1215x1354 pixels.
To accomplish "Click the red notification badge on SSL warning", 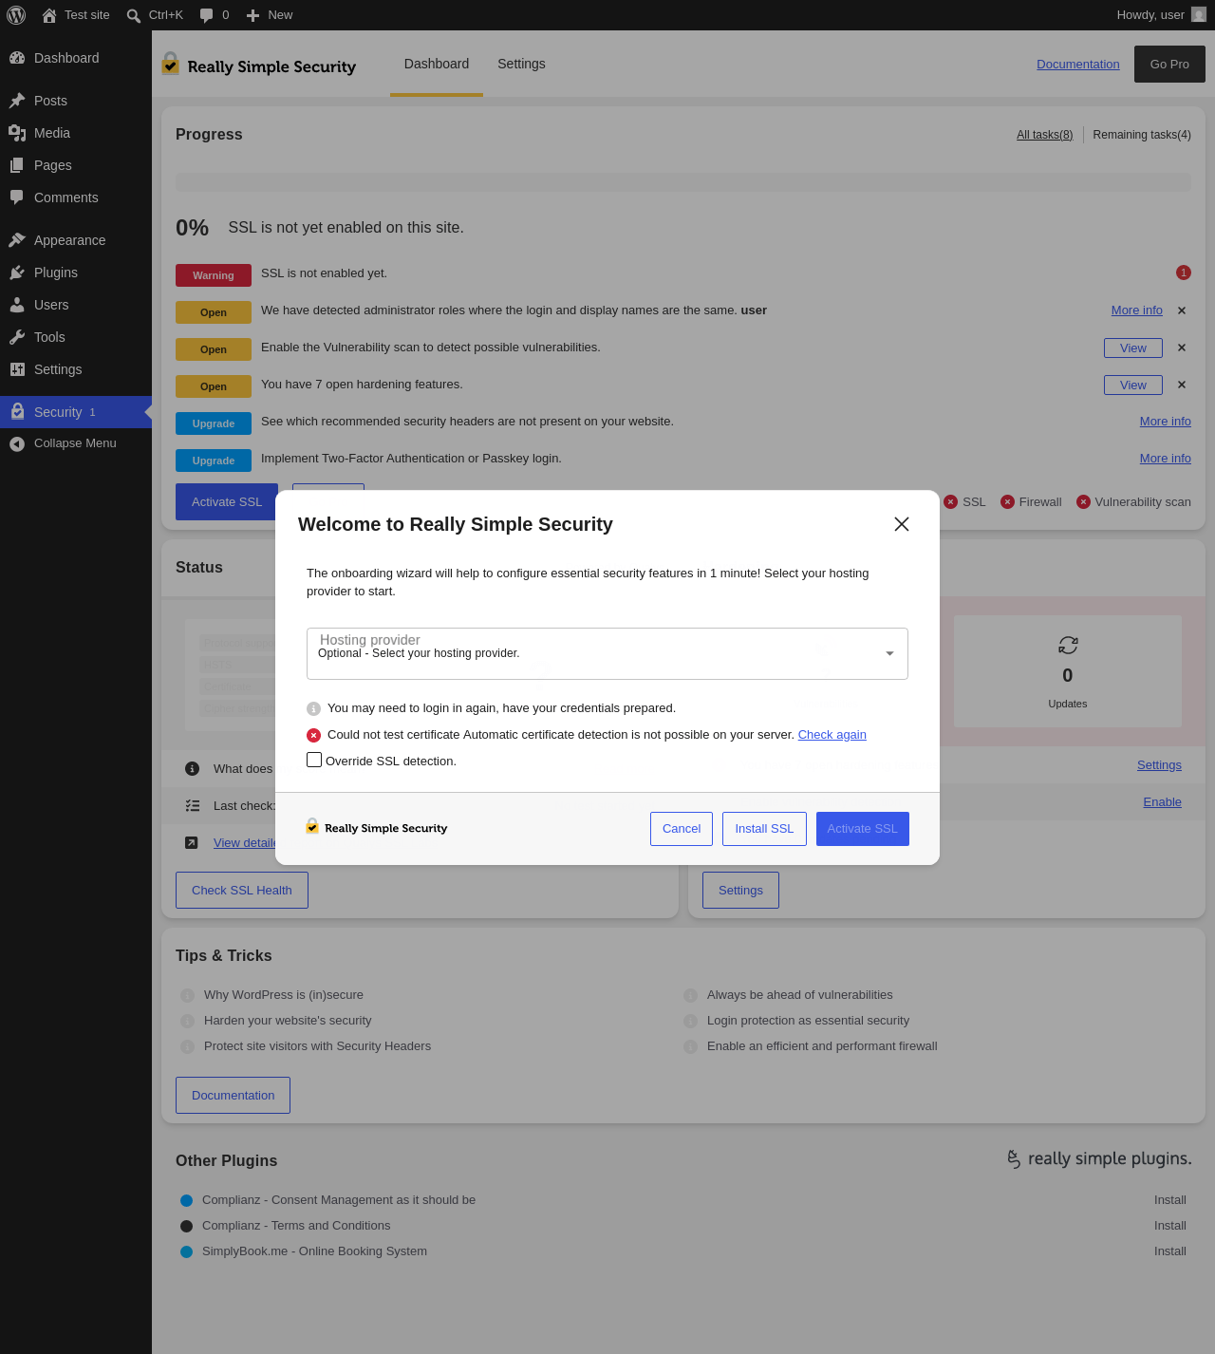I will (x=1184, y=273).
